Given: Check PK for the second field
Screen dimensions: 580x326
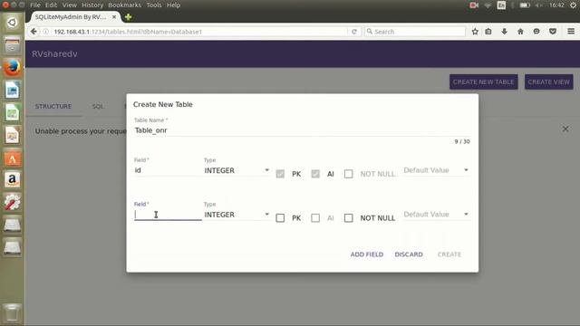Looking at the screenshot, I should [x=280, y=218].
